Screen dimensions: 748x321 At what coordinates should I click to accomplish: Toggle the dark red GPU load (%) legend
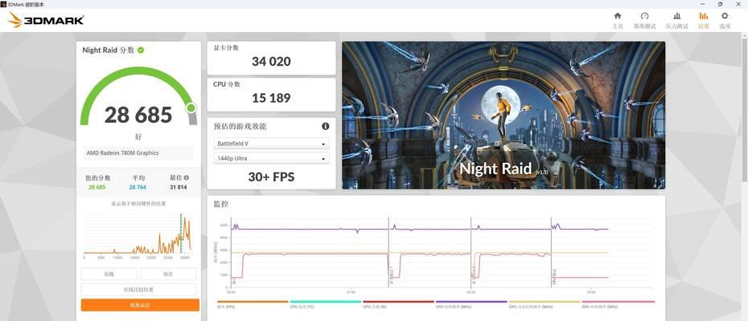click(398, 304)
